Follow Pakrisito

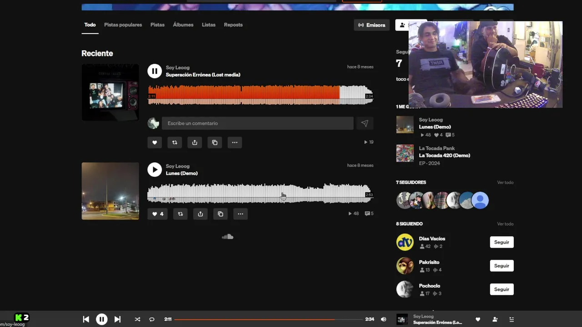(502, 266)
